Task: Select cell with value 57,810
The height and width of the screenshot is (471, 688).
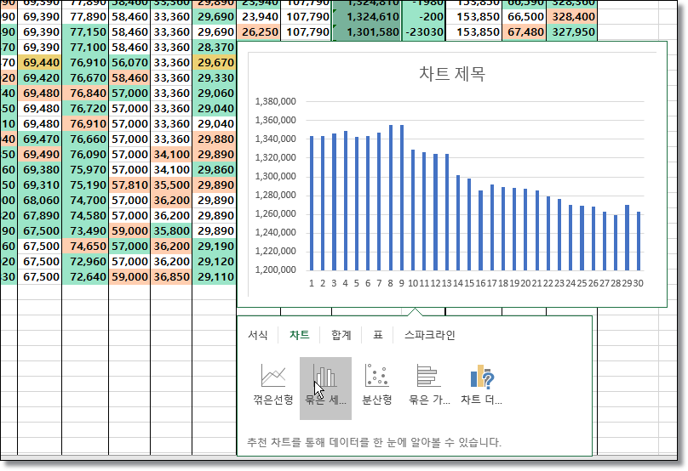Action: (x=129, y=185)
